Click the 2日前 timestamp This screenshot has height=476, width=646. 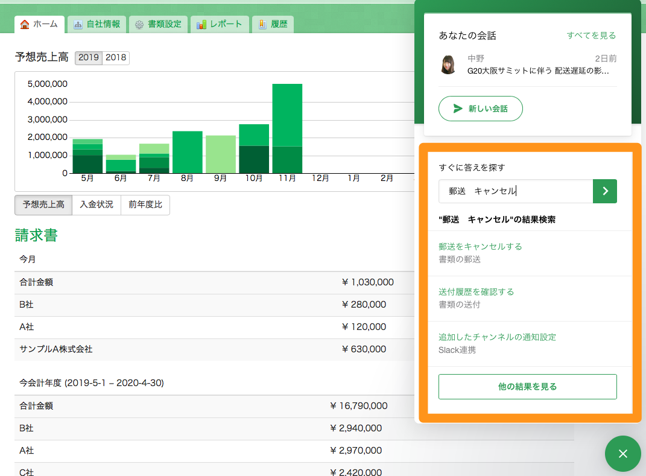pyautogui.click(x=606, y=59)
